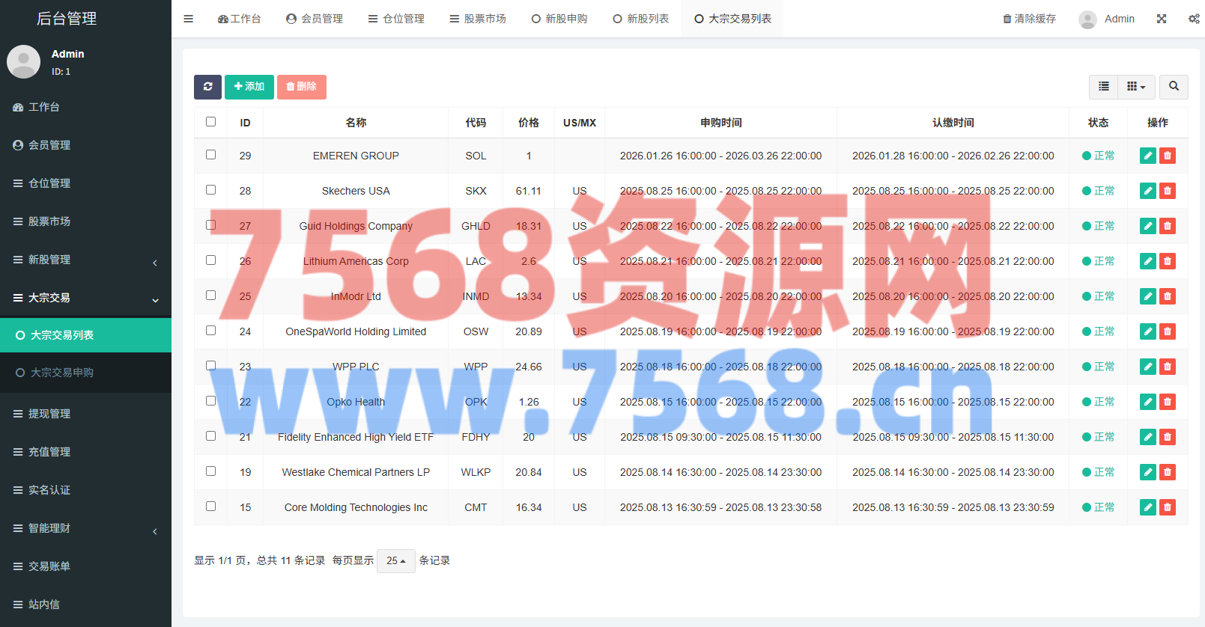Edit the Core Molding Technologies row
Image resolution: width=1205 pixels, height=627 pixels.
(1147, 507)
